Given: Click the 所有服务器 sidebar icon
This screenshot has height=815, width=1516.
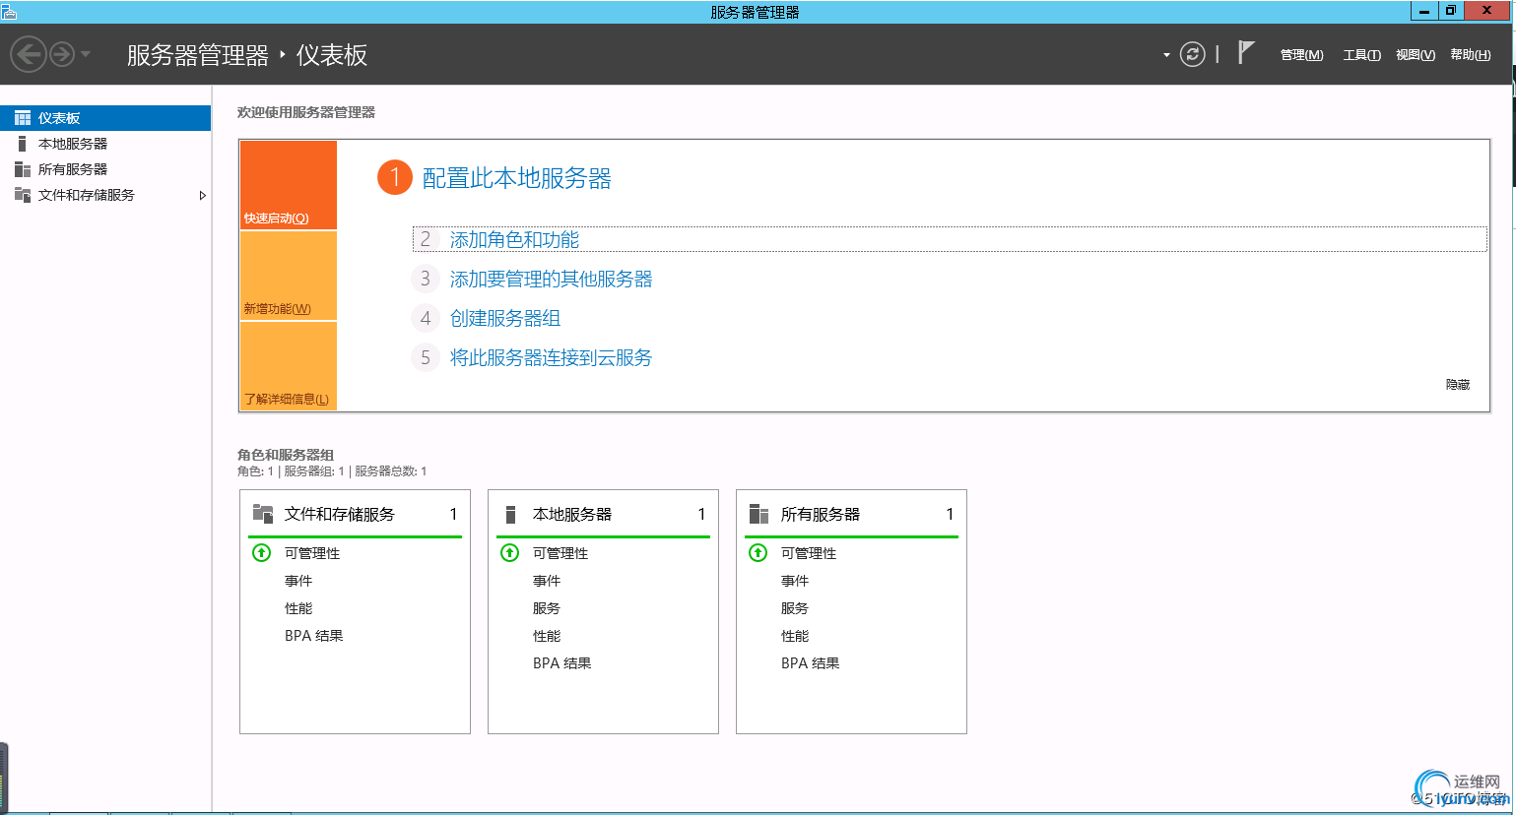Looking at the screenshot, I should tap(22, 169).
